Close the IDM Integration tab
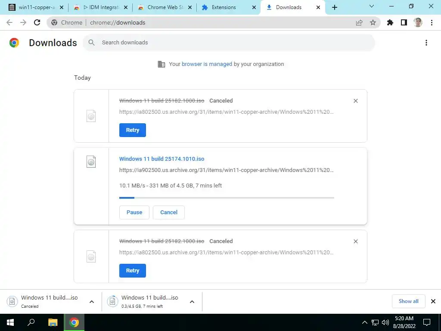Screen dimensions: 441x331 pos(126,7)
